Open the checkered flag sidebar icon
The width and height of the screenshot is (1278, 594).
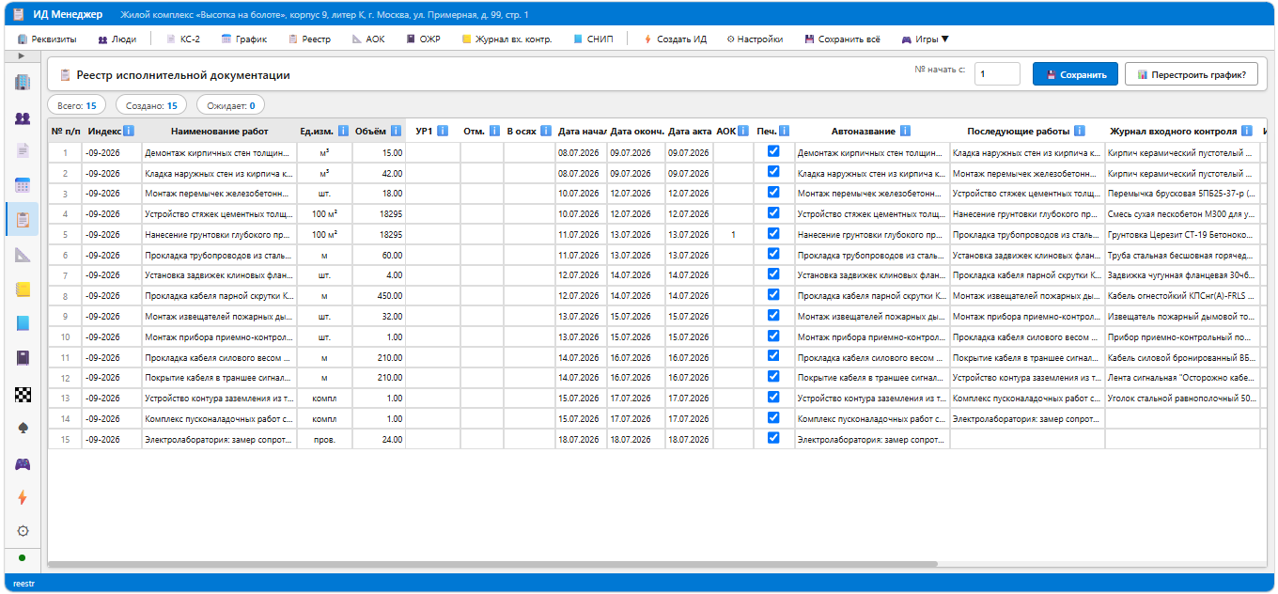(x=23, y=394)
